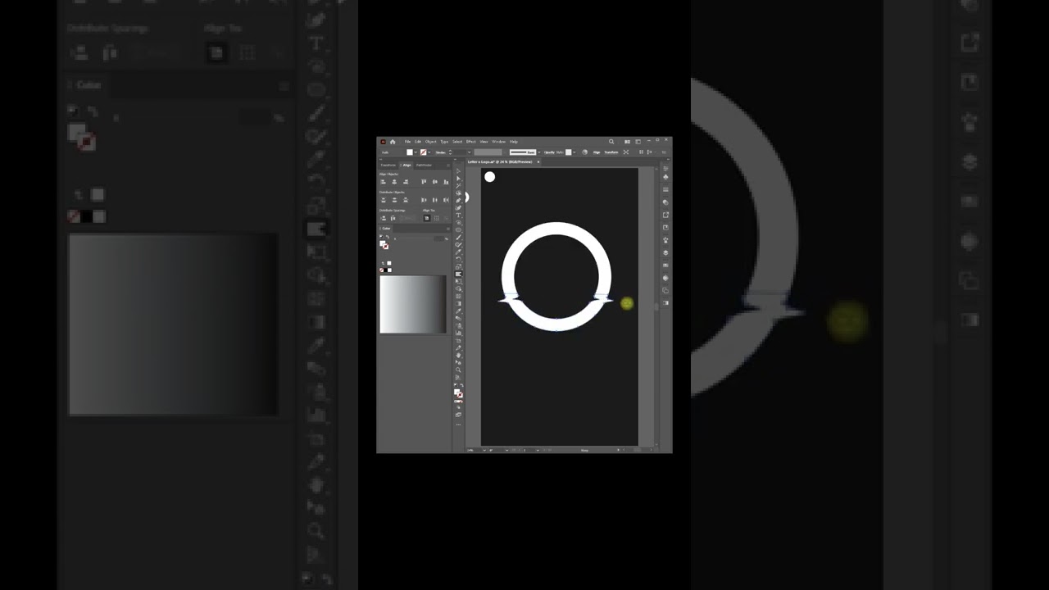Open the stroke weight dropdown
1049x590 pixels.
470,152
